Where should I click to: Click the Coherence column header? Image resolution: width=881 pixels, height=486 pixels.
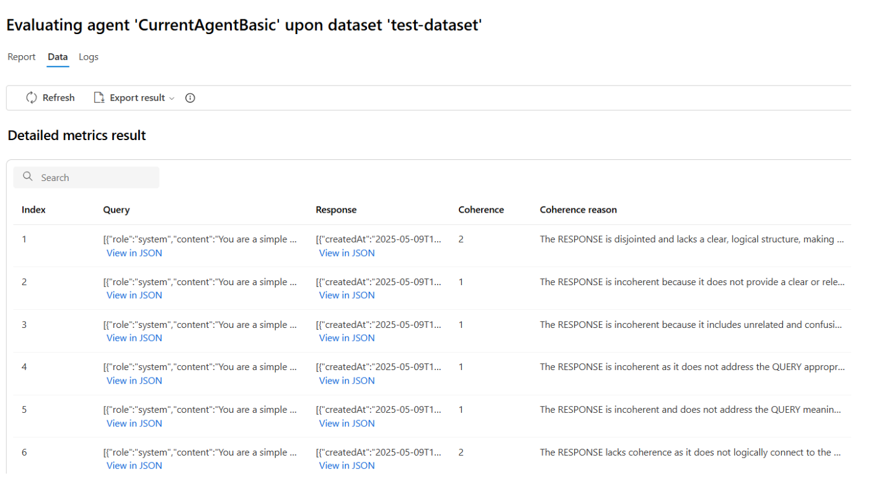tap(481, 210)
